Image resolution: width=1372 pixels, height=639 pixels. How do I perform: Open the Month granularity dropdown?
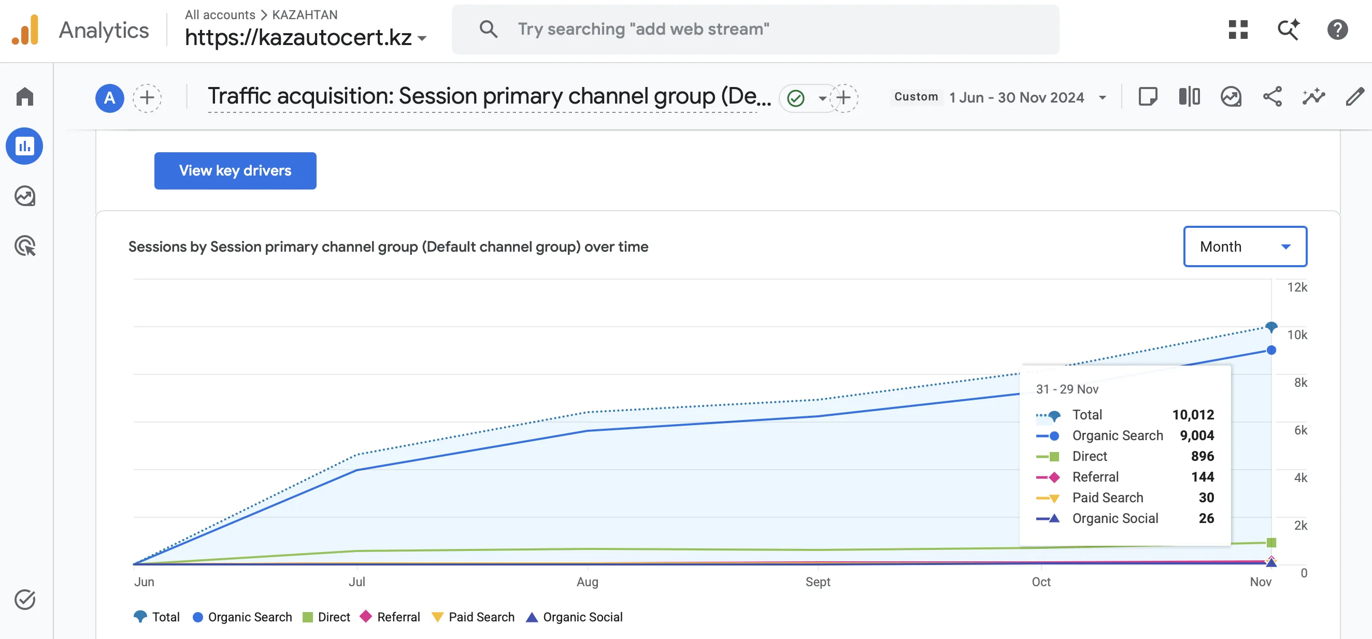(x=1245, y=246)
